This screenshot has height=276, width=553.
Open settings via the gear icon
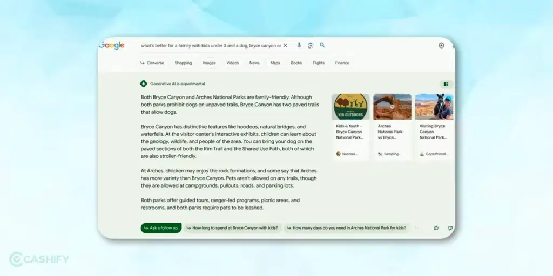[x=441, y=45]
